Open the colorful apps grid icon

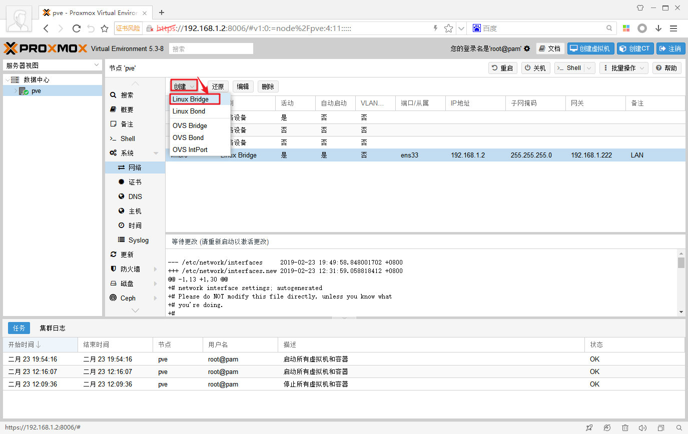pyautogui.click(x=626, y=28)
